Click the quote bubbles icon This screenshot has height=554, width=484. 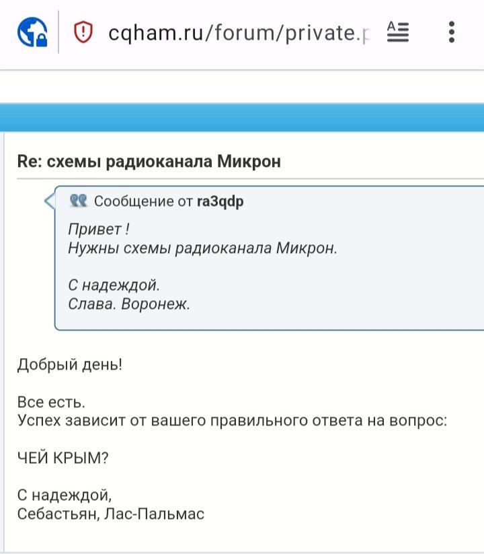coord(79,201)
